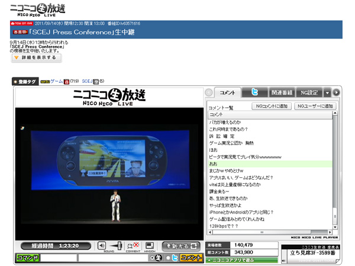Viewport: 355px width, 266px height.
Task: Select the Twitter posting radio button
Action: pos(167,258)
